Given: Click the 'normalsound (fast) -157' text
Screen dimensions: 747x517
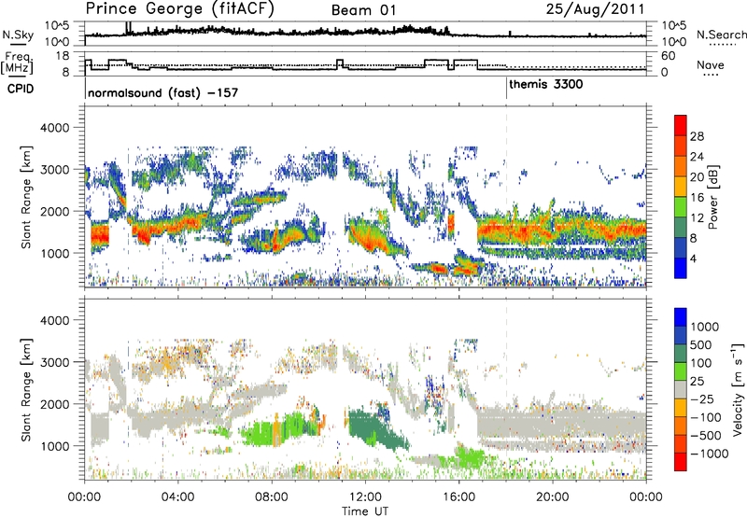Looking at the screenshot, I should [x=162, y=92].
